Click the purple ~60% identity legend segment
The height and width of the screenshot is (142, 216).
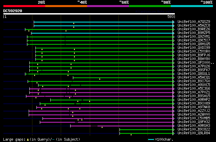pyautogui.click(x=108, y=6)
